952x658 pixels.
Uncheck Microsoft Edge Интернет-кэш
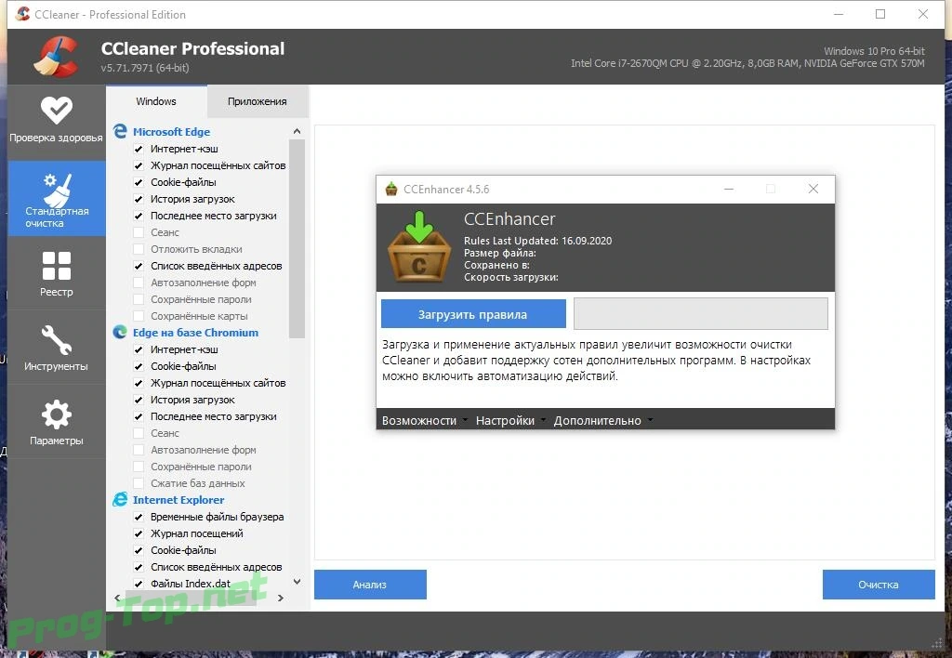click(x=139, y=149)
